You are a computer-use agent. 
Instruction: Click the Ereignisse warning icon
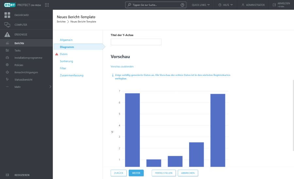[7, 34]
